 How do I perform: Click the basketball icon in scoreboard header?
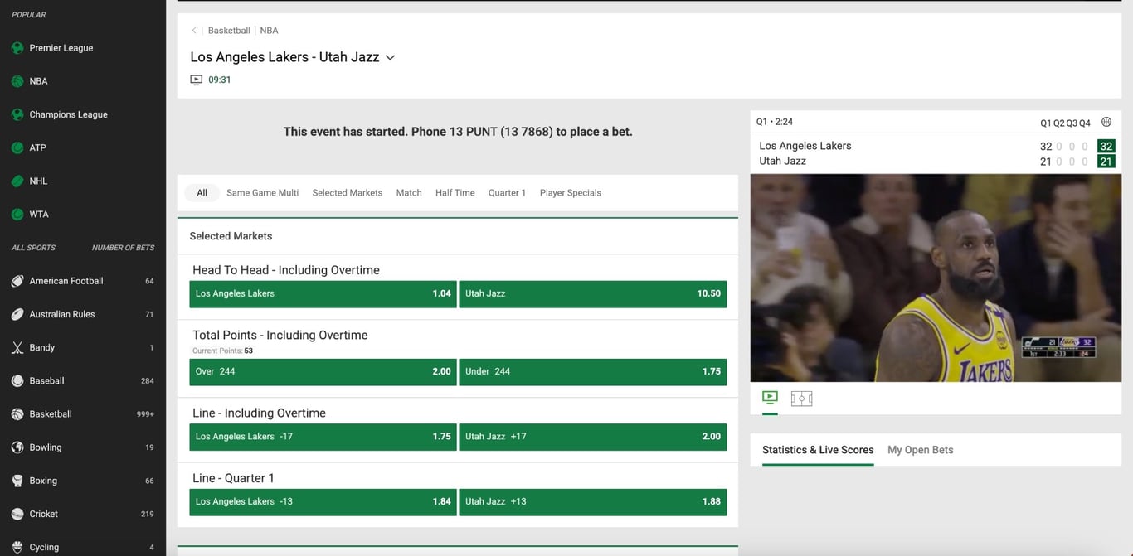1106,122
